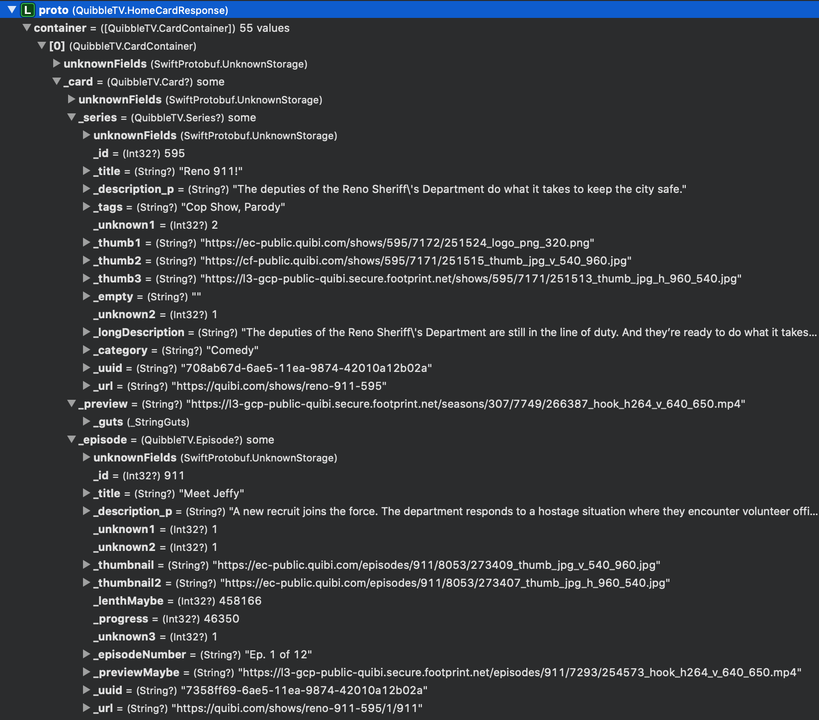Expand unknownFields under _series
Screen dimensions: 819x720
86,135
